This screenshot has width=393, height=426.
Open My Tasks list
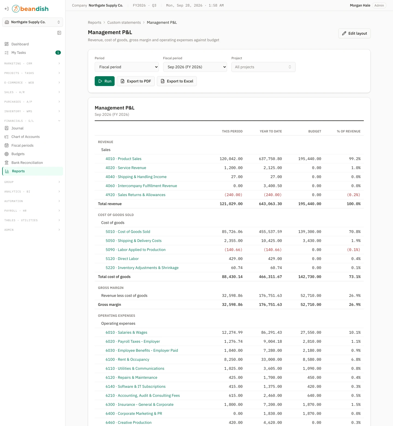click(32, 53)
